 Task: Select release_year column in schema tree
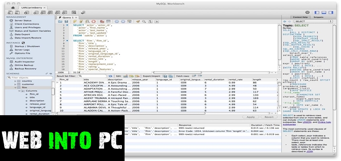(38, 104)
